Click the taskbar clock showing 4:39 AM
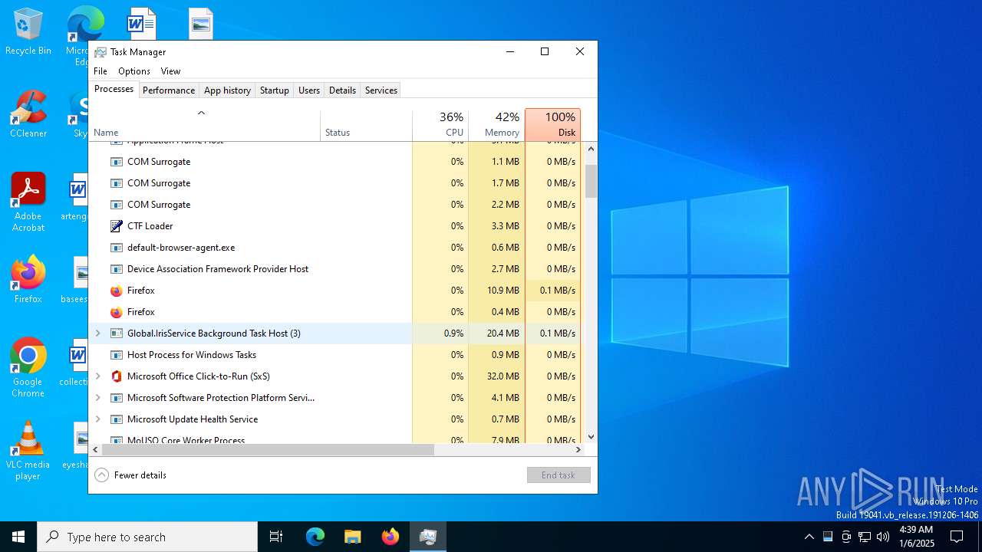Image resolution: width=982 pixels, height=552 pixels. pyautogui.click(x=916, y=537)
